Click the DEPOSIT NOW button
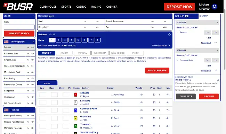 click(x=179, y=7)
